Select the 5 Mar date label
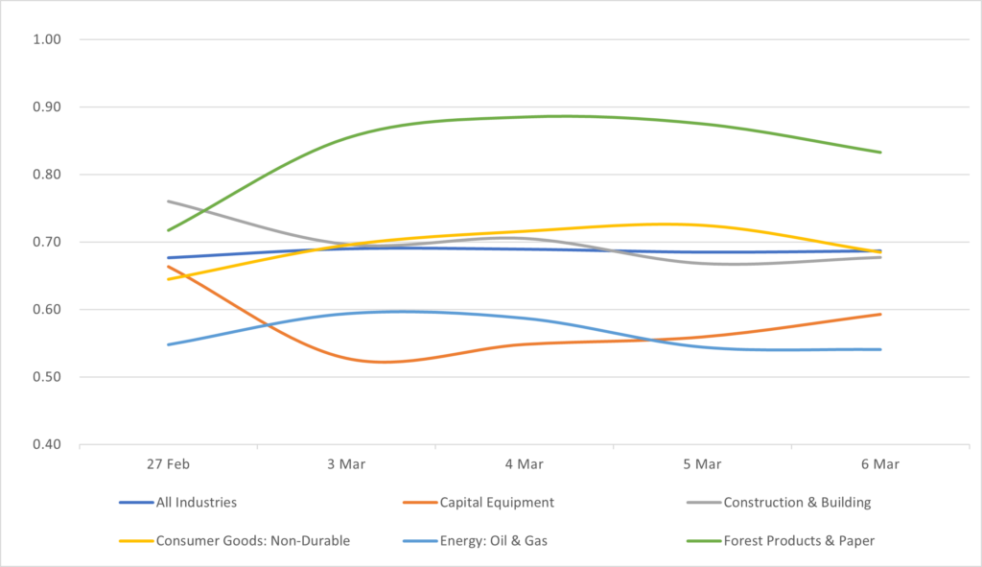Image resolution: width=982 pixels, height=567 pixels. [702, 464]
